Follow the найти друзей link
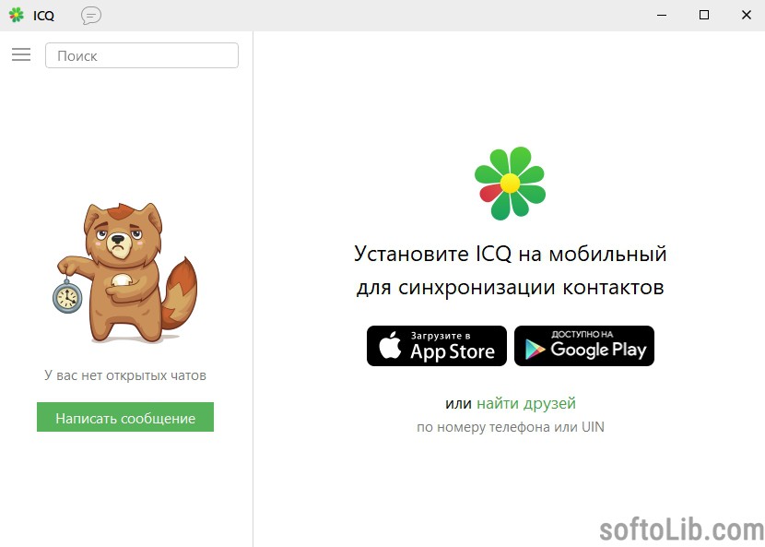Viewport: 765px width, 547px height. [526, 403]
